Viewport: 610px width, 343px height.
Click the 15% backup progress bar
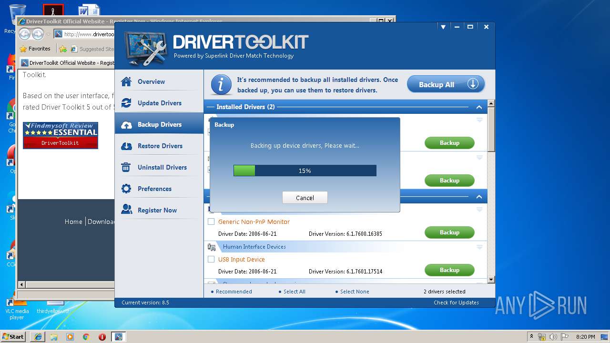[305, 171]
